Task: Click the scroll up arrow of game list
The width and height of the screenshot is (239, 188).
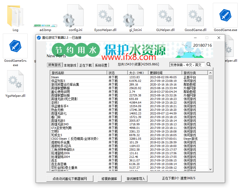Action: (210, 73)
